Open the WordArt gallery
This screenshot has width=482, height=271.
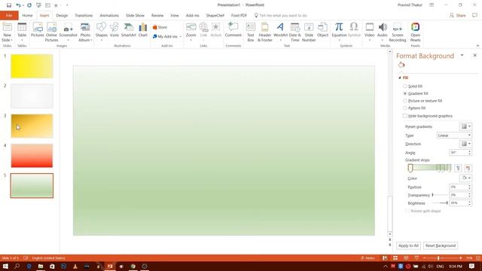click(280, 32)
